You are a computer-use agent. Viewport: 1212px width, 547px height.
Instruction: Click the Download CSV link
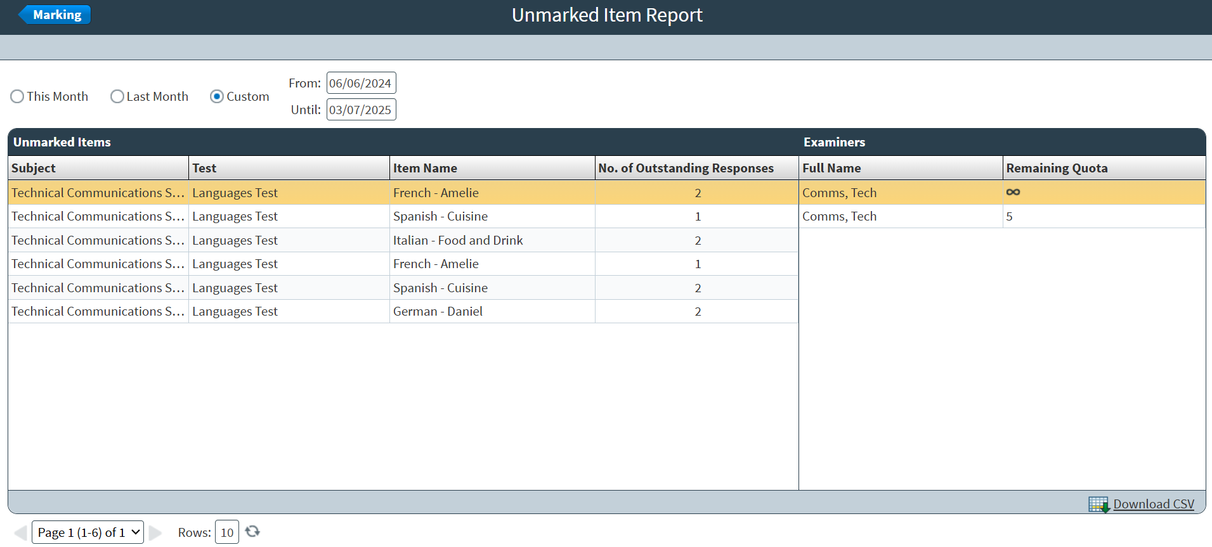(1153, 505)
